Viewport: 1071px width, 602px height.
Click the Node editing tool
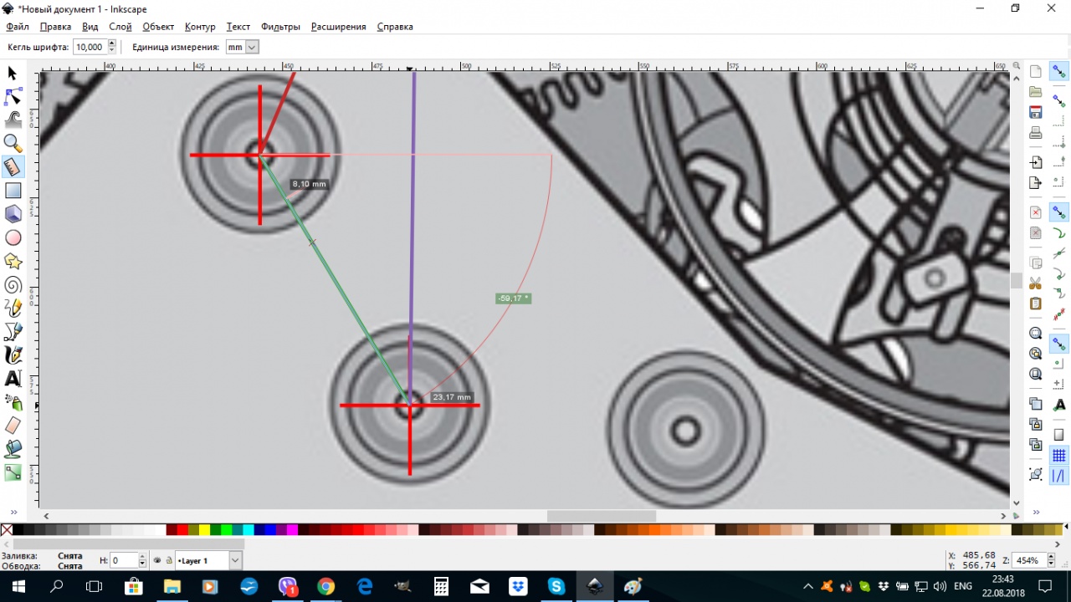[13, 96]
